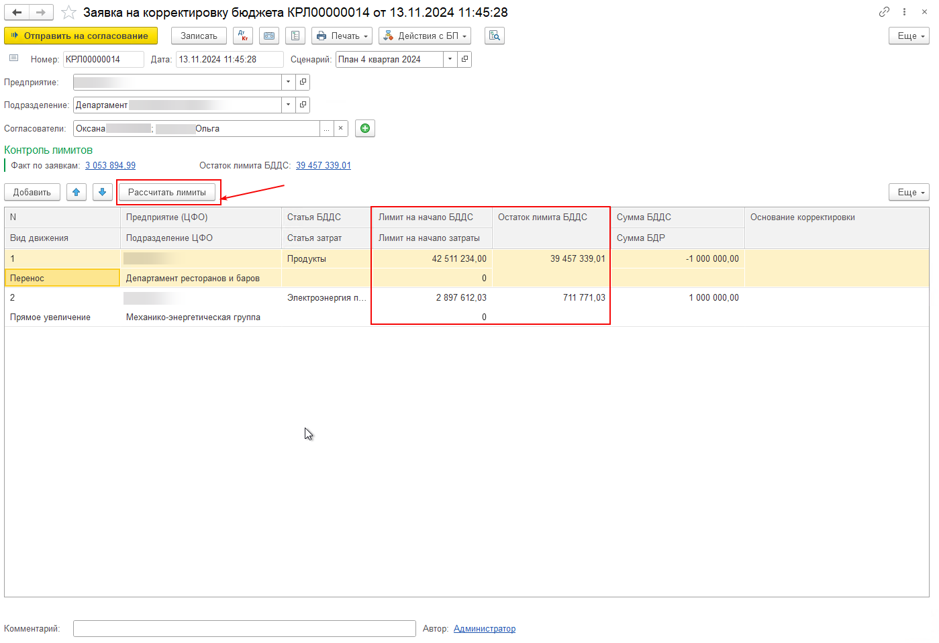
Task: Click the note icon left of Номер
Action: (13, 58)
